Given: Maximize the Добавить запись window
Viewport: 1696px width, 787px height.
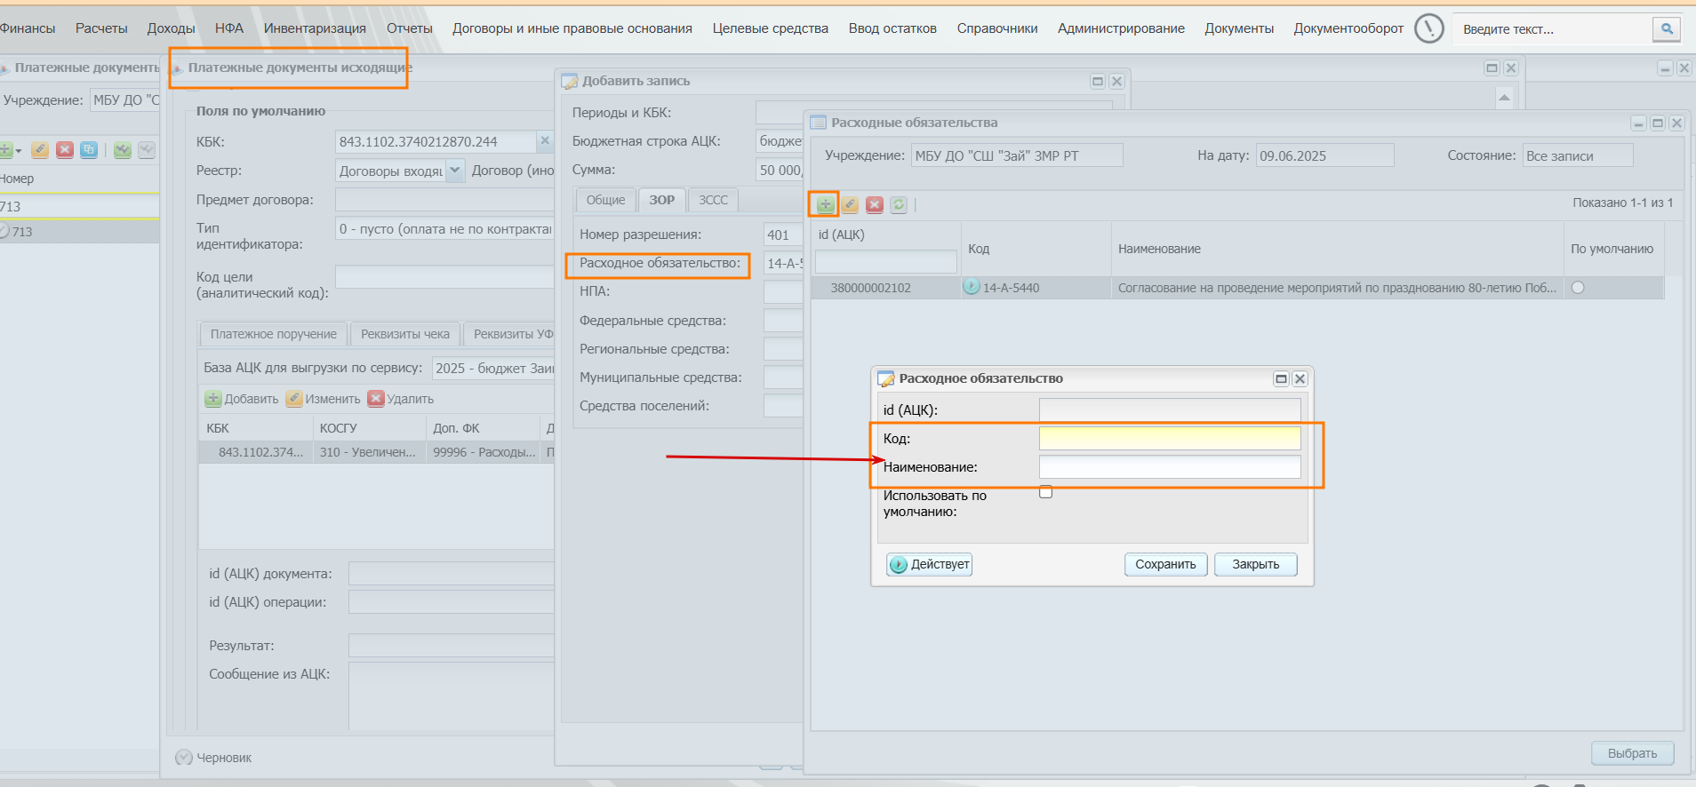Looking at the screenshot, I should pyautogui.click(x=1098, y=81).
